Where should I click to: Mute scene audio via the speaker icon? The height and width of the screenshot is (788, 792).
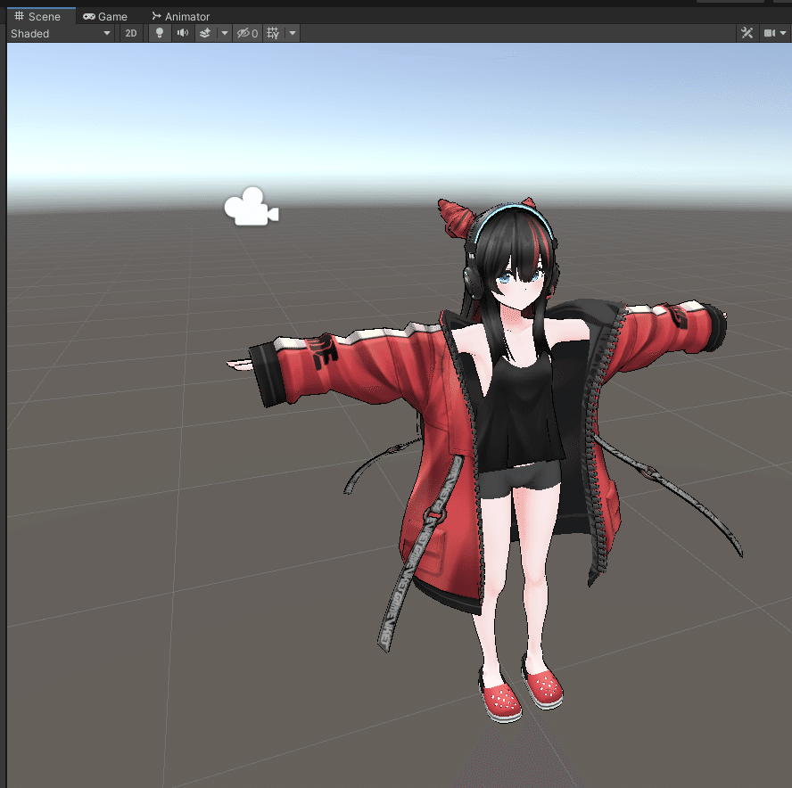182,33
